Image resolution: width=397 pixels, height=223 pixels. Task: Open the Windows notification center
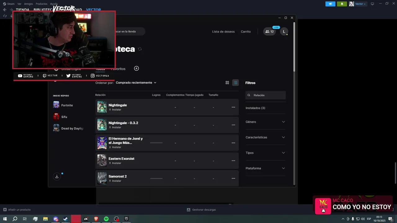click(x=391, y=219)
